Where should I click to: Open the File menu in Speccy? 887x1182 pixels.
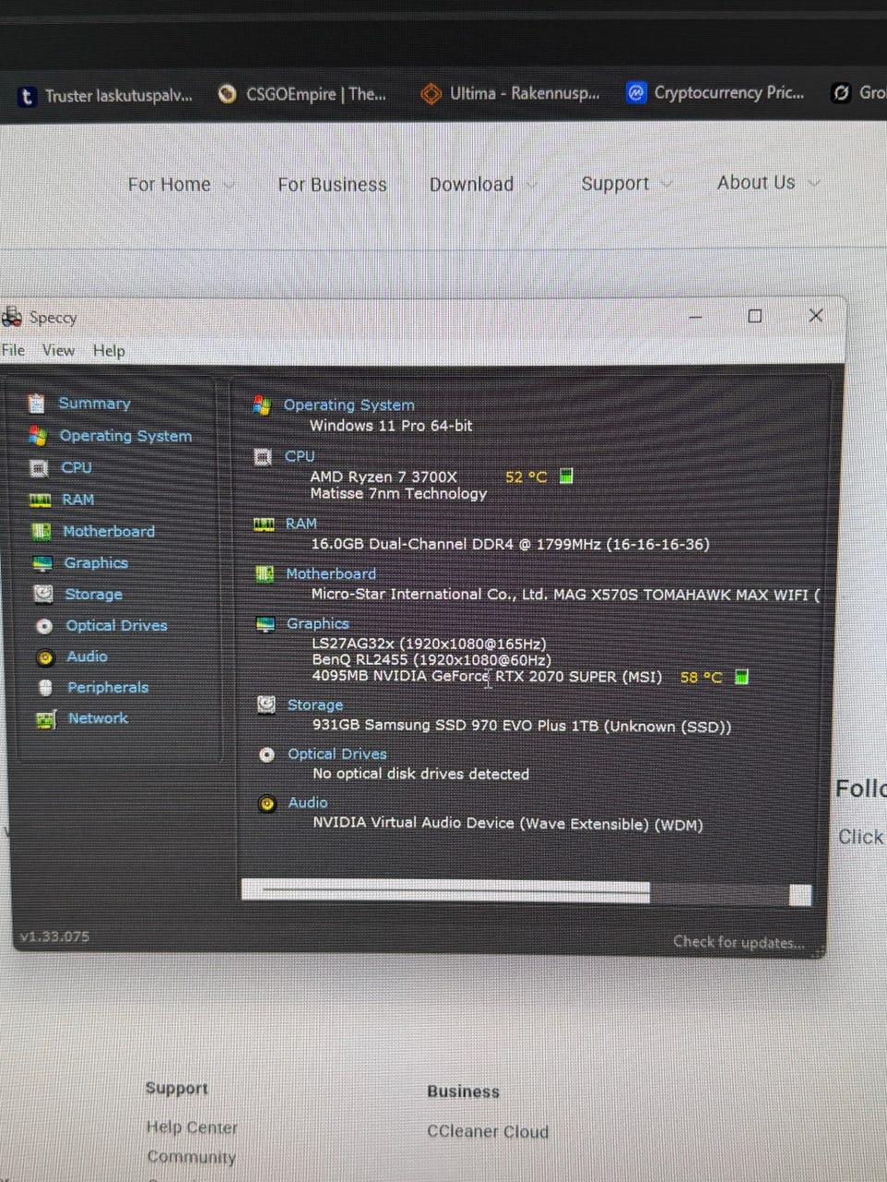(13, 350)
